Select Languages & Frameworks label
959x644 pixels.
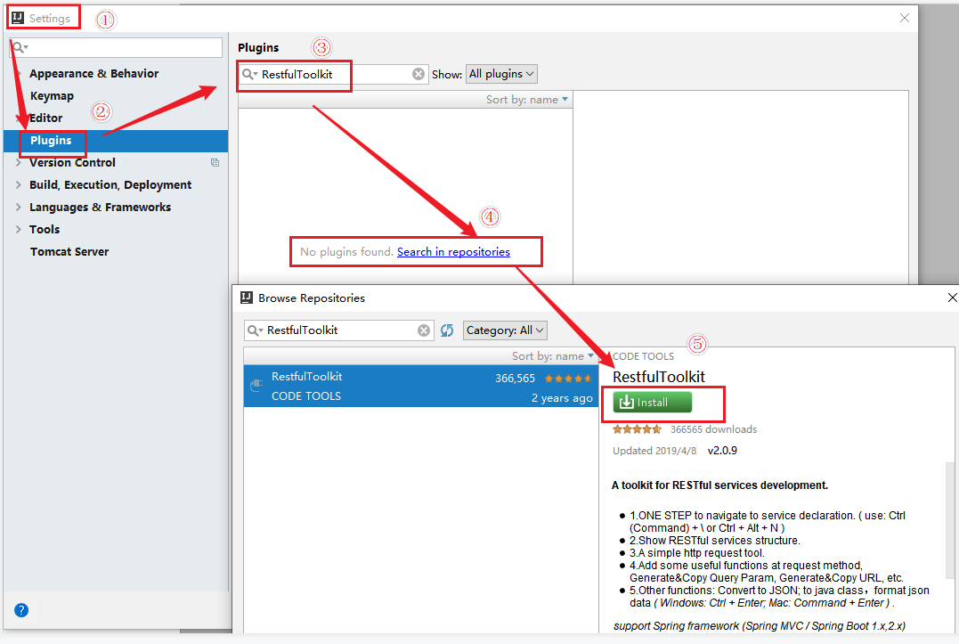tap(101, 208)
